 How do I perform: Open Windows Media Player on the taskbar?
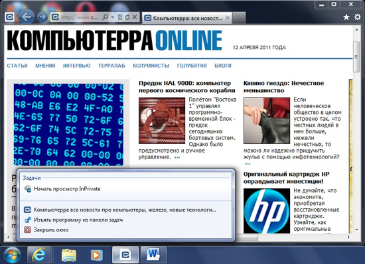click(x=97, y=255)
